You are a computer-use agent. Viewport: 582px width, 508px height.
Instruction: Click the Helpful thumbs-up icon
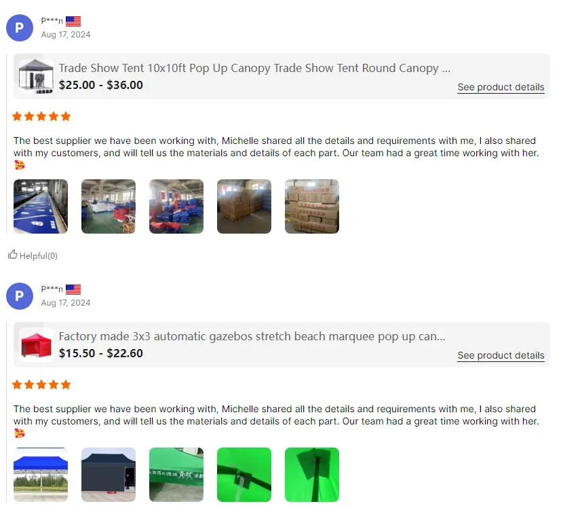[x=13, y=255]
